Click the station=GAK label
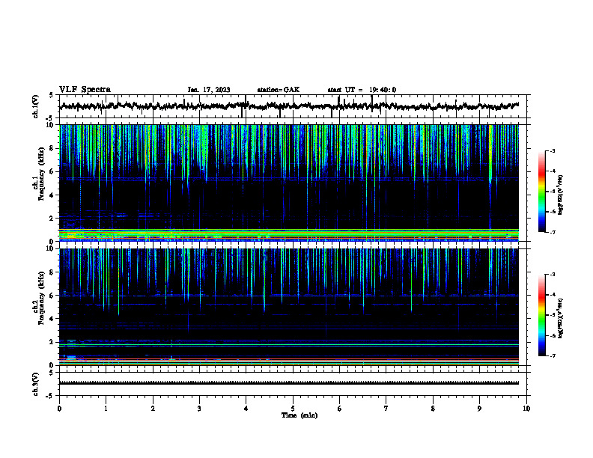The image size is (593, 458). [279, 90]
